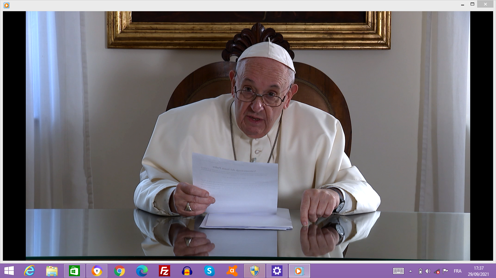Open Audacity from the taskbar

tap(187, 271)
